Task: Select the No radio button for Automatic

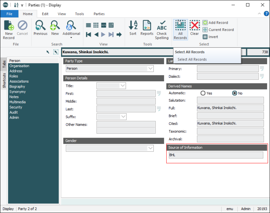Action: tap(235, 93)
